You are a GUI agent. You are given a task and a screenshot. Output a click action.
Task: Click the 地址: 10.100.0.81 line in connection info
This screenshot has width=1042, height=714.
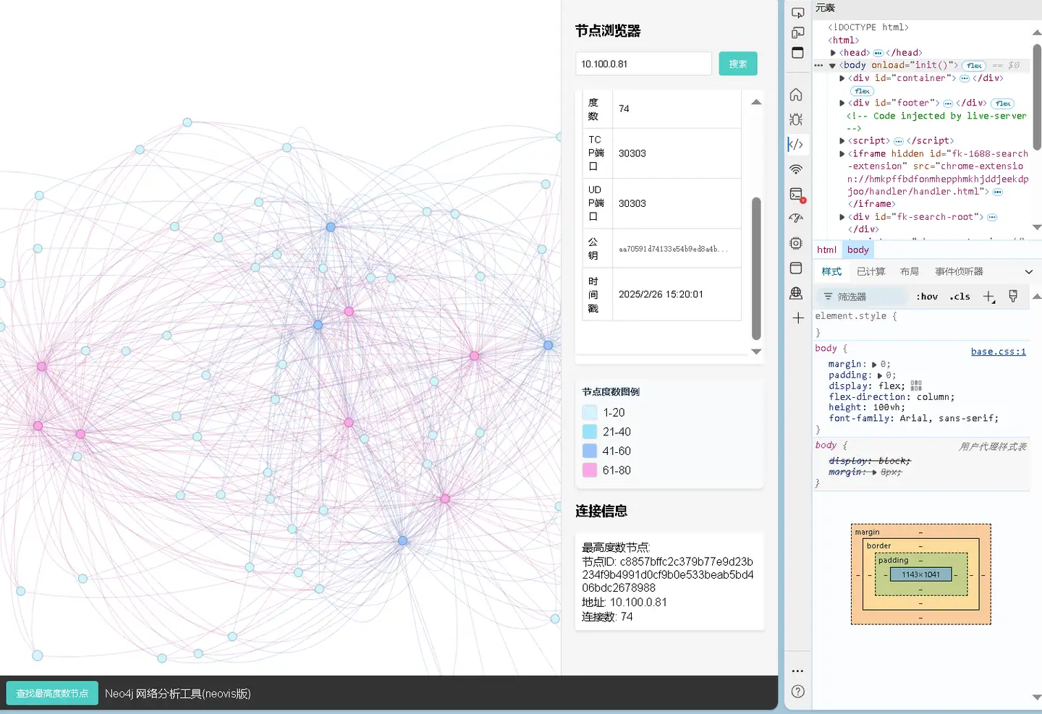tap(624, 603)
